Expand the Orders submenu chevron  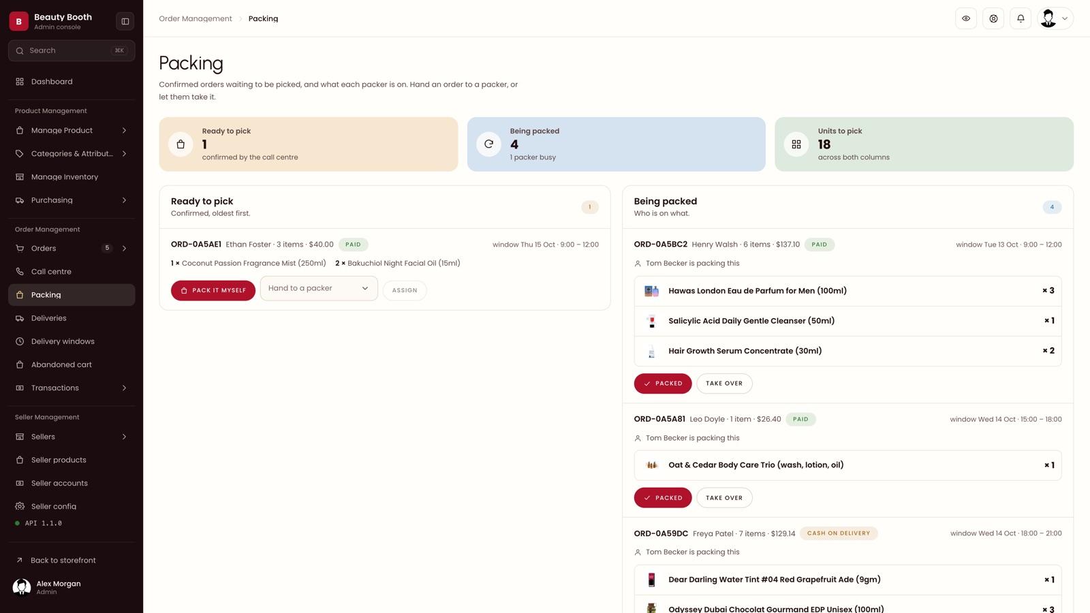point(124,249)
